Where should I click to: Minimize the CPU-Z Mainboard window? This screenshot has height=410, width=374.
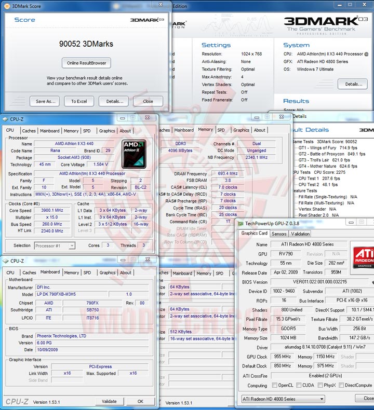[x=123, y=259]
